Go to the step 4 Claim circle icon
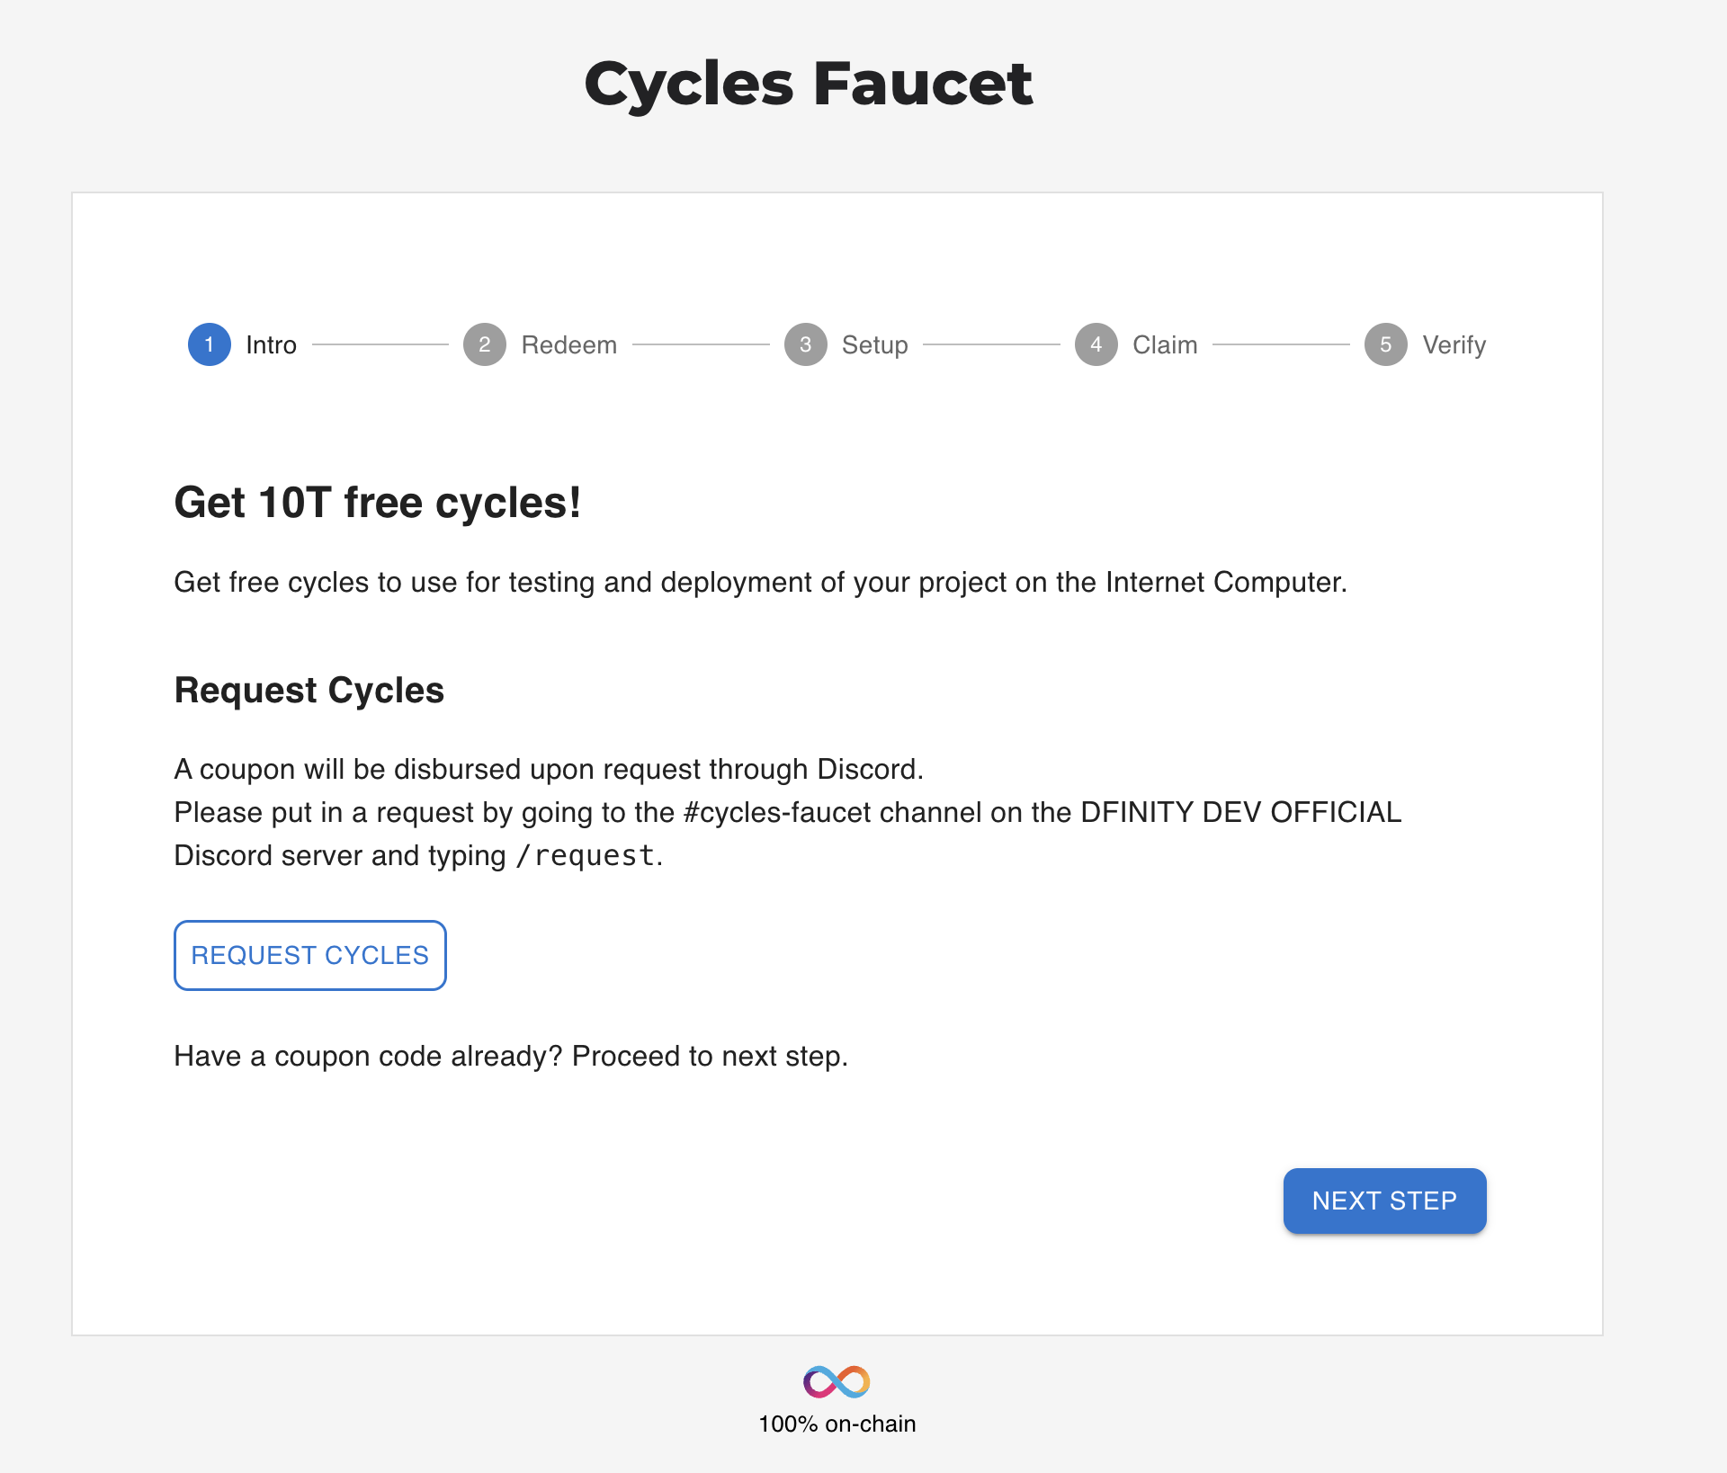 (1096, 344)
